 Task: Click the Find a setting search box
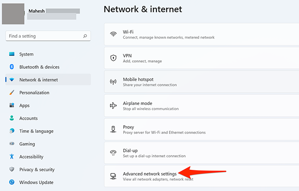(48, 36)
